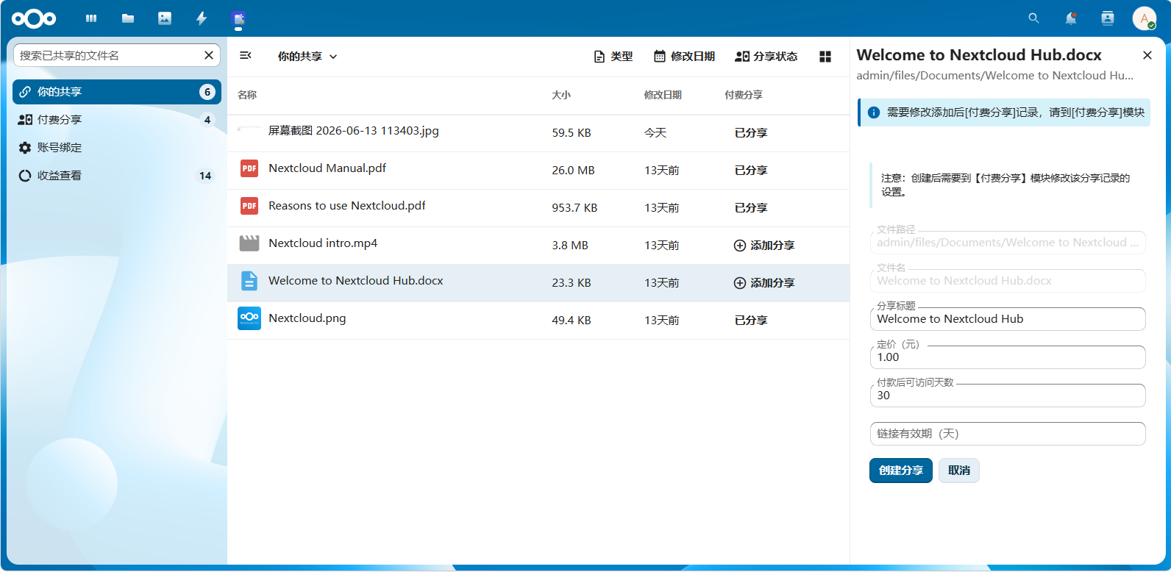Click the PDF icon of Reasons to use Nextcloud.pdf
Viewport: 1171px width, 572px height.
(x=249, y=206)
